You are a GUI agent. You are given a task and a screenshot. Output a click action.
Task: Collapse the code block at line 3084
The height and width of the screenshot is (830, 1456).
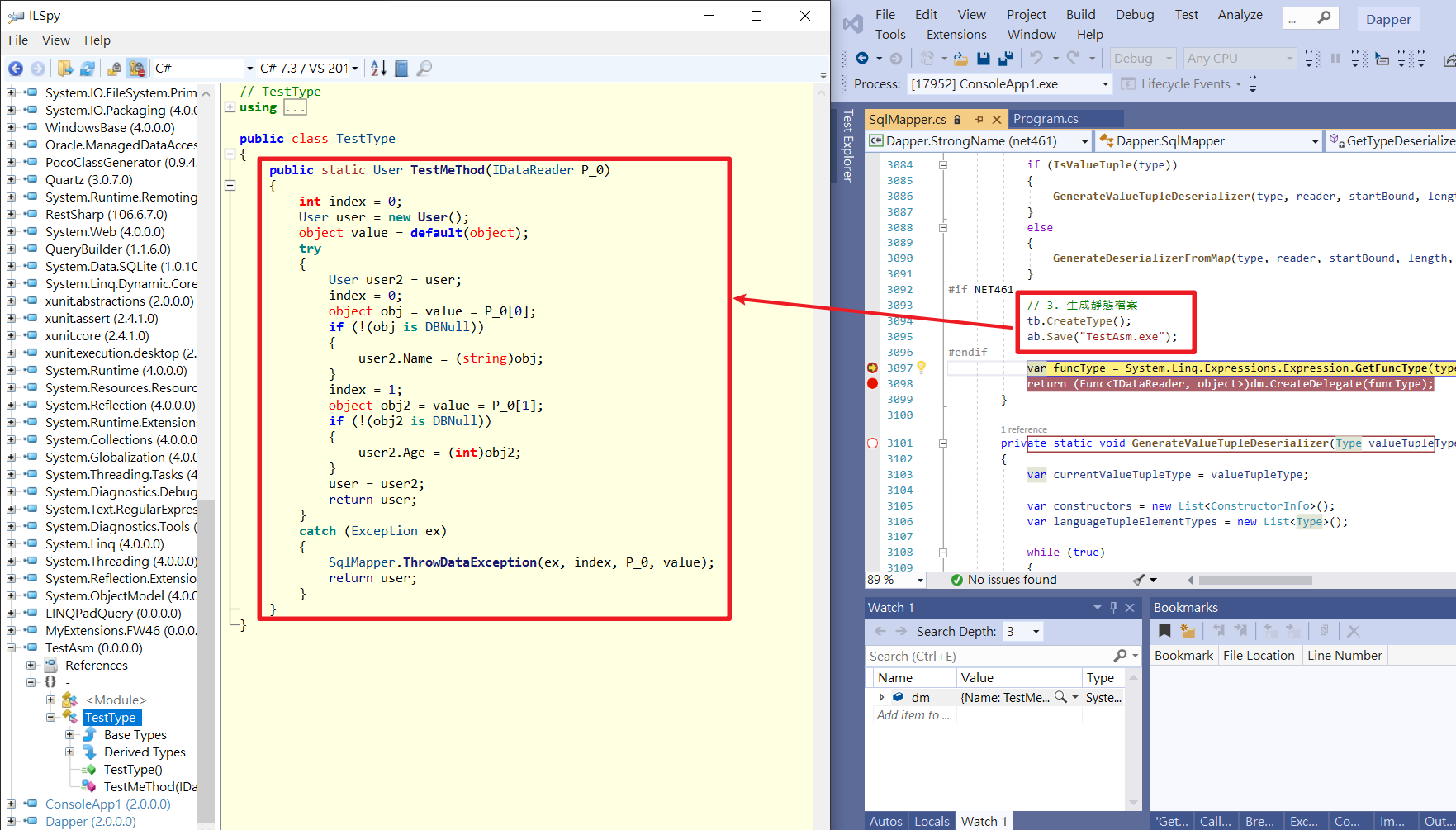click(942, 164)
